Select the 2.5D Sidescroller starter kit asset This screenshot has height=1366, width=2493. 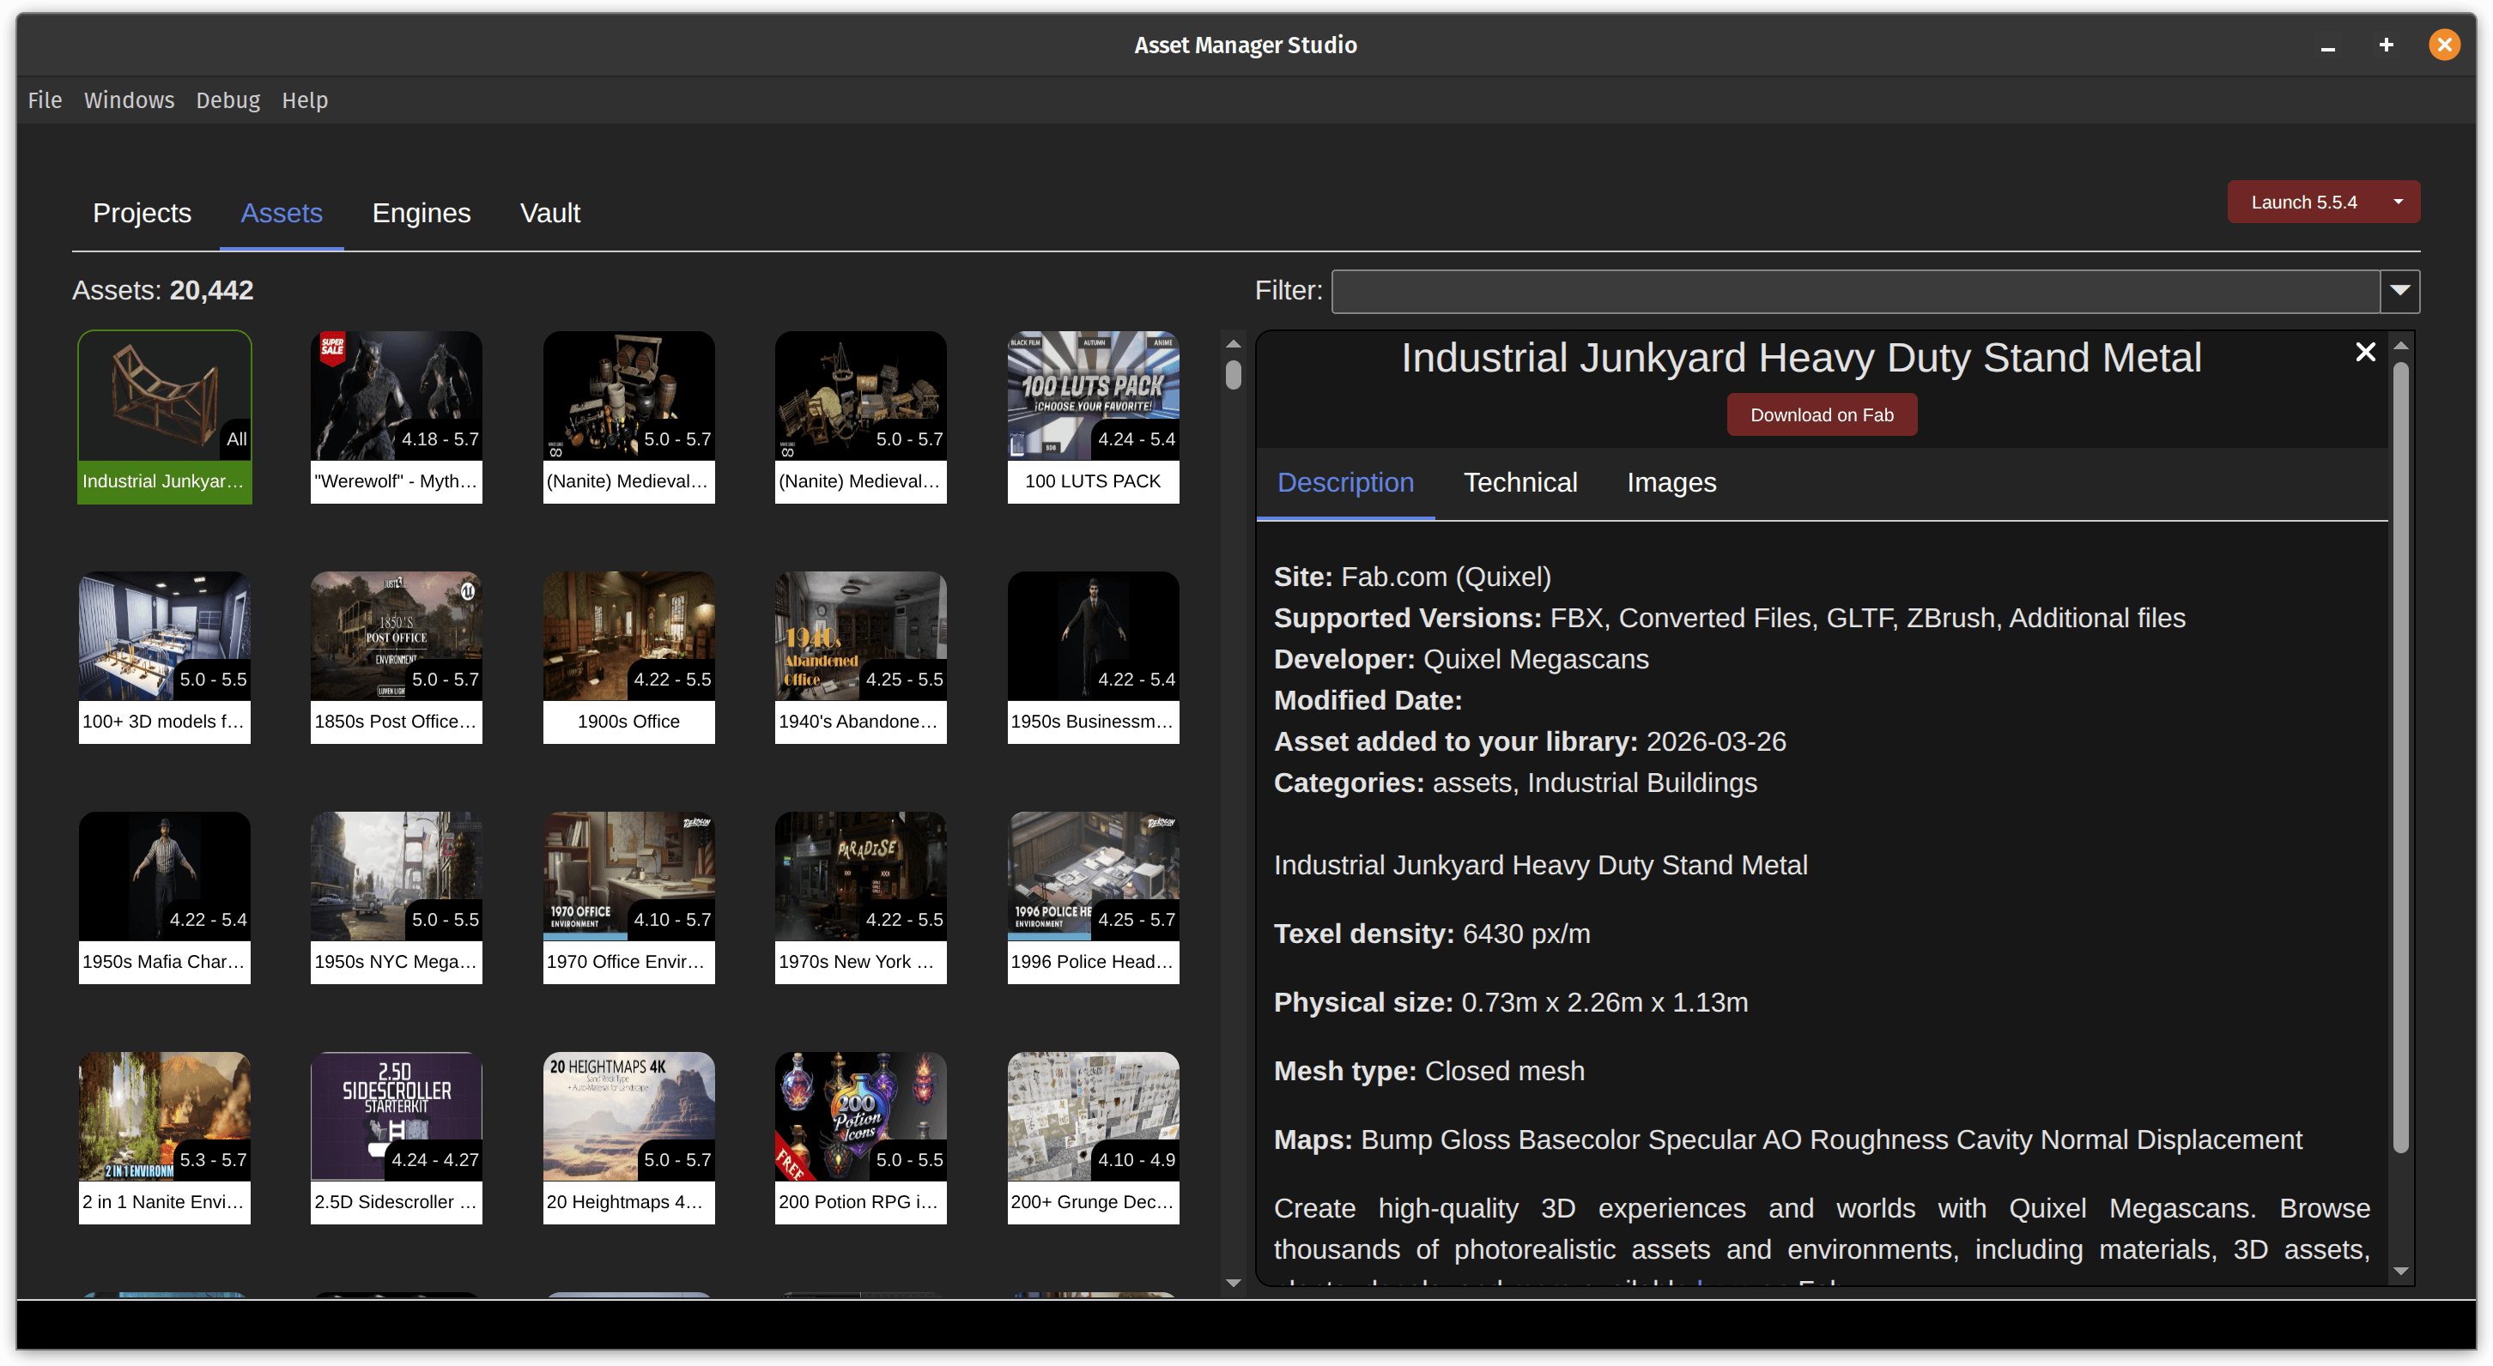coord(396,1138)
